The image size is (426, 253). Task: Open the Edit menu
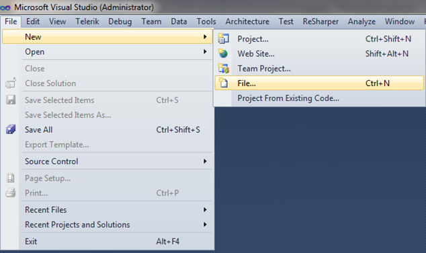(x=33, y=22)
